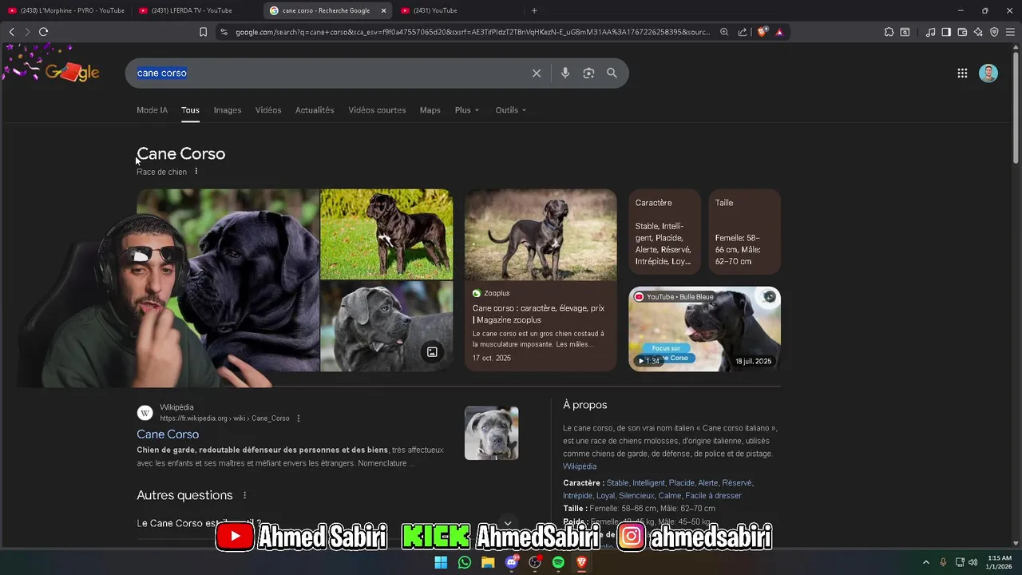Open three-dot menu beside Wikipedia URL
Screen dimensions: 1022x575
point(299,418)
